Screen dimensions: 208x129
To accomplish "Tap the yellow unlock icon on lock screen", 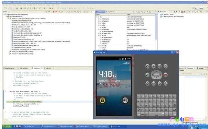I will point(102,100).
